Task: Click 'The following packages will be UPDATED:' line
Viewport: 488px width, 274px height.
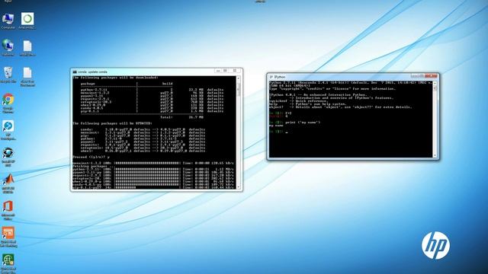Action: click(x=112, y=123)
